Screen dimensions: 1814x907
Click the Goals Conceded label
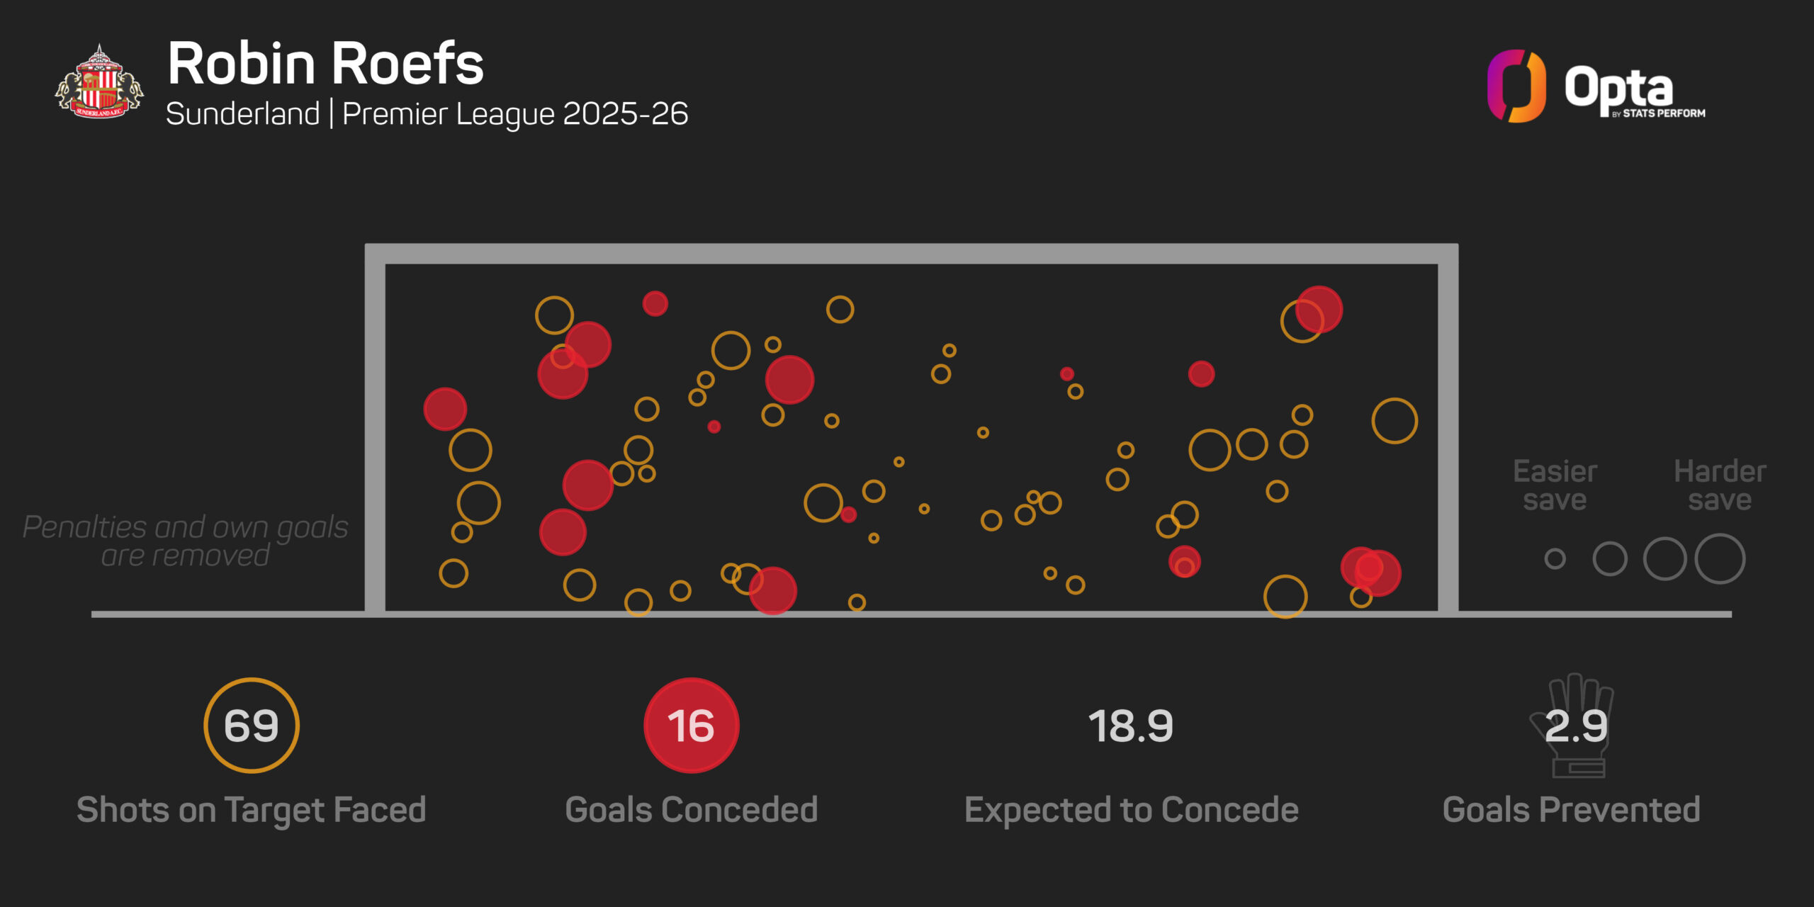coord(691,810)
